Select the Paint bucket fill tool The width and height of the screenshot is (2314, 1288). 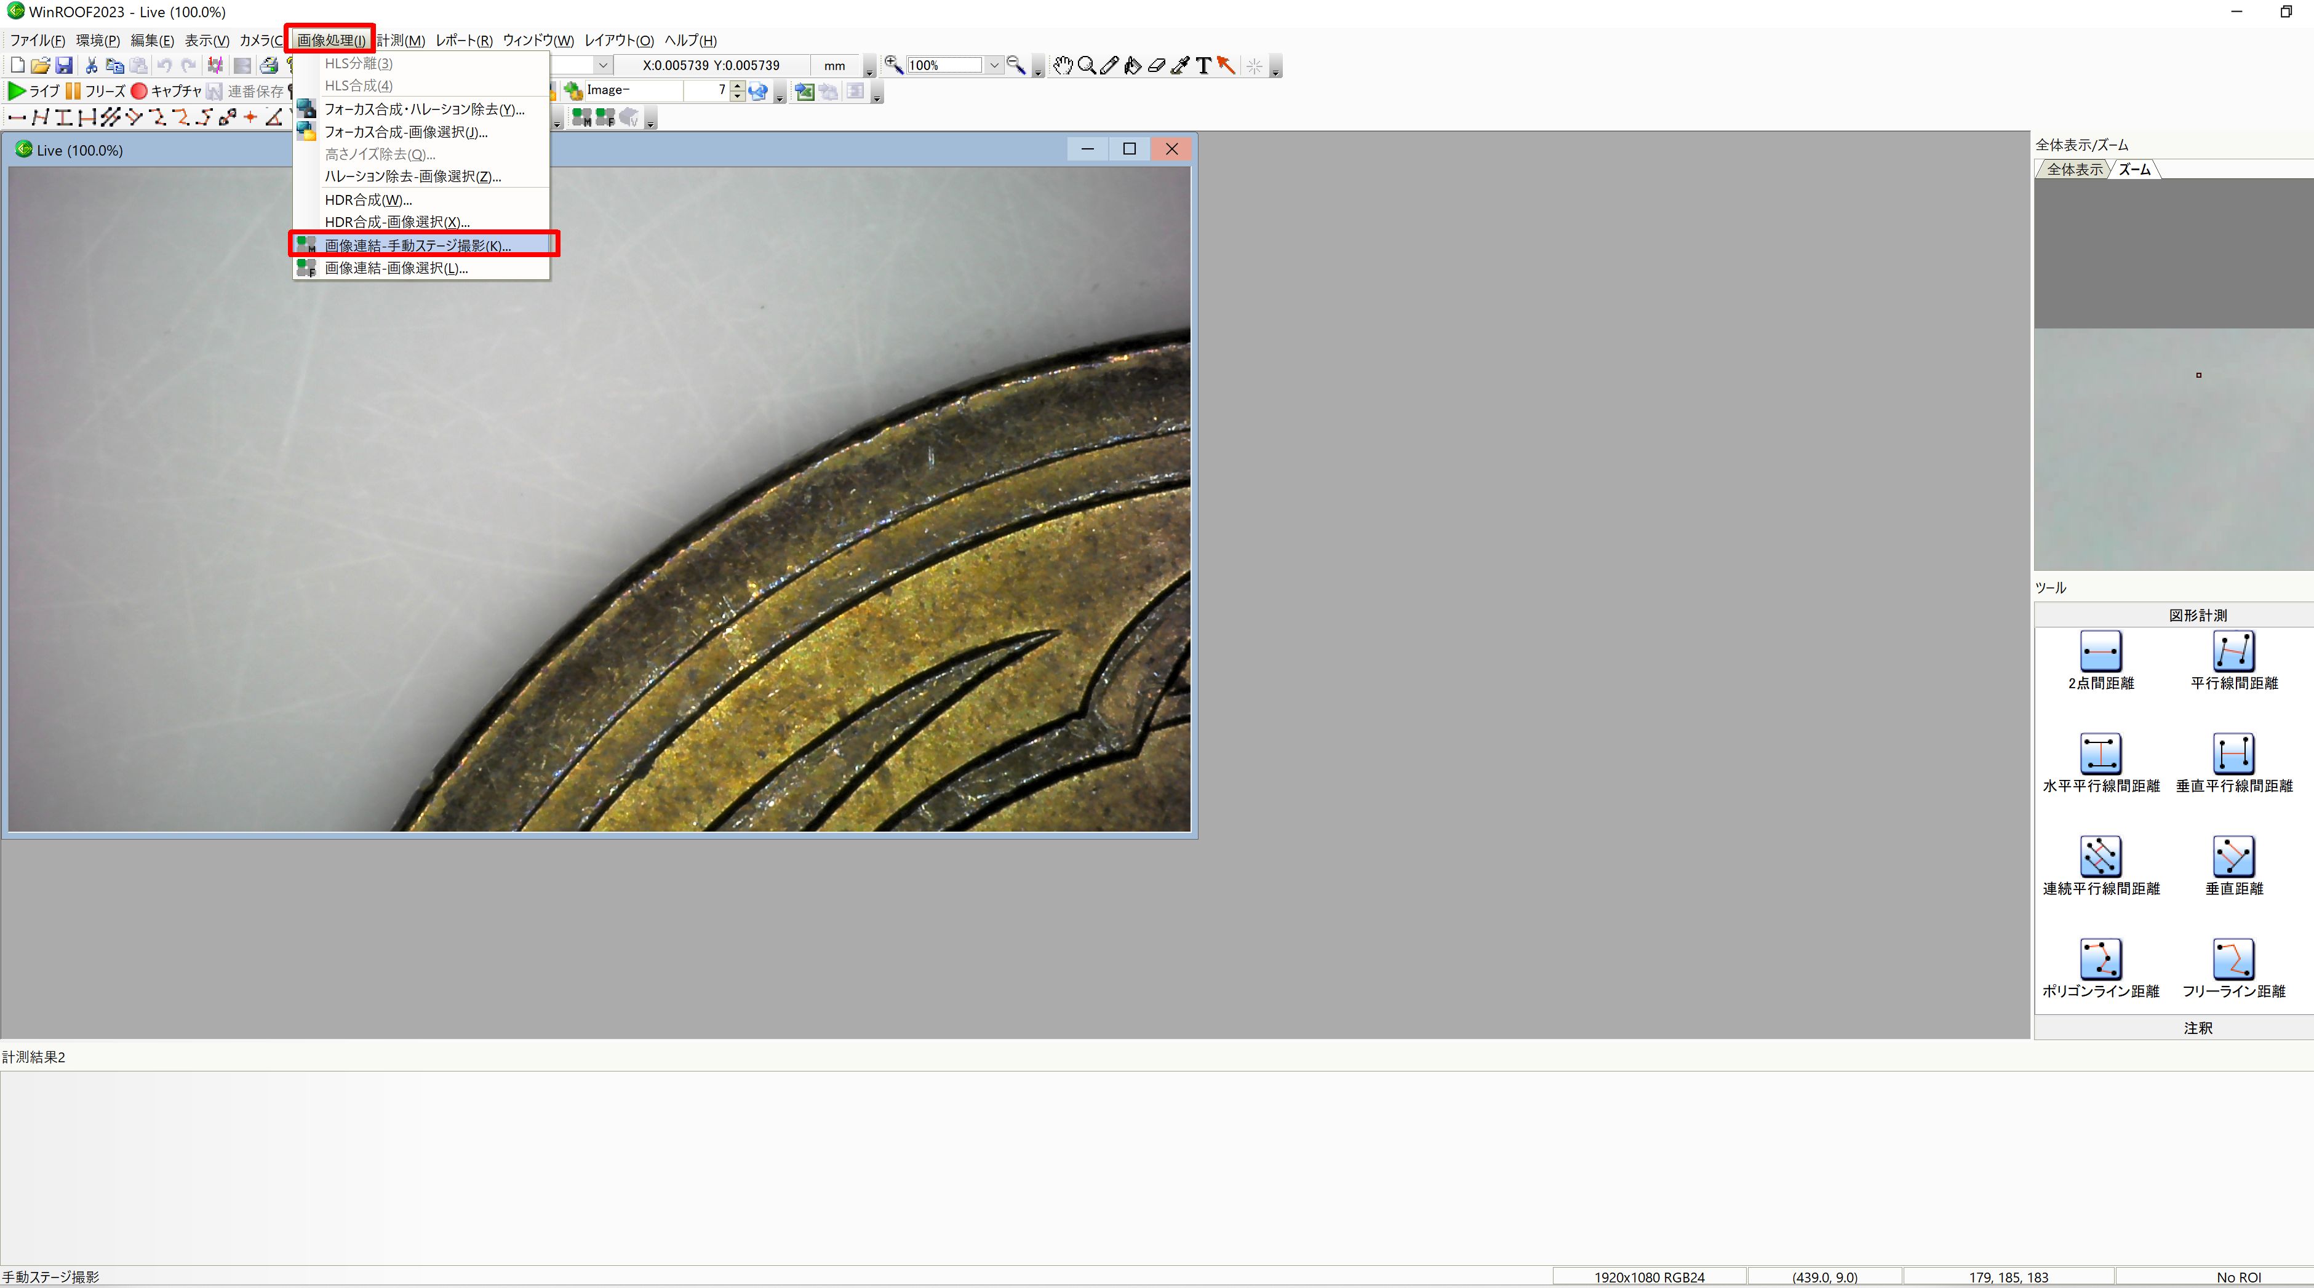coord(1133,66)
